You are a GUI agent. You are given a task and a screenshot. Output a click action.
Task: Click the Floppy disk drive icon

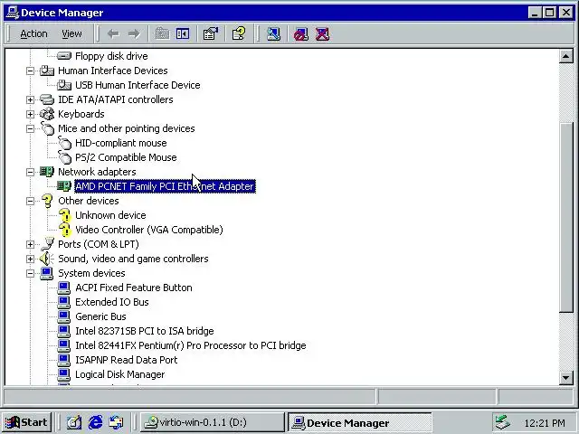coord(64,56)
